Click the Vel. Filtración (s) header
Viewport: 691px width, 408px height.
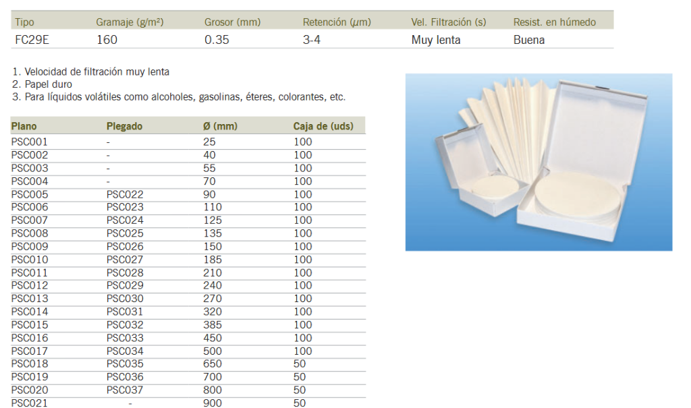[x=448, y=22]
